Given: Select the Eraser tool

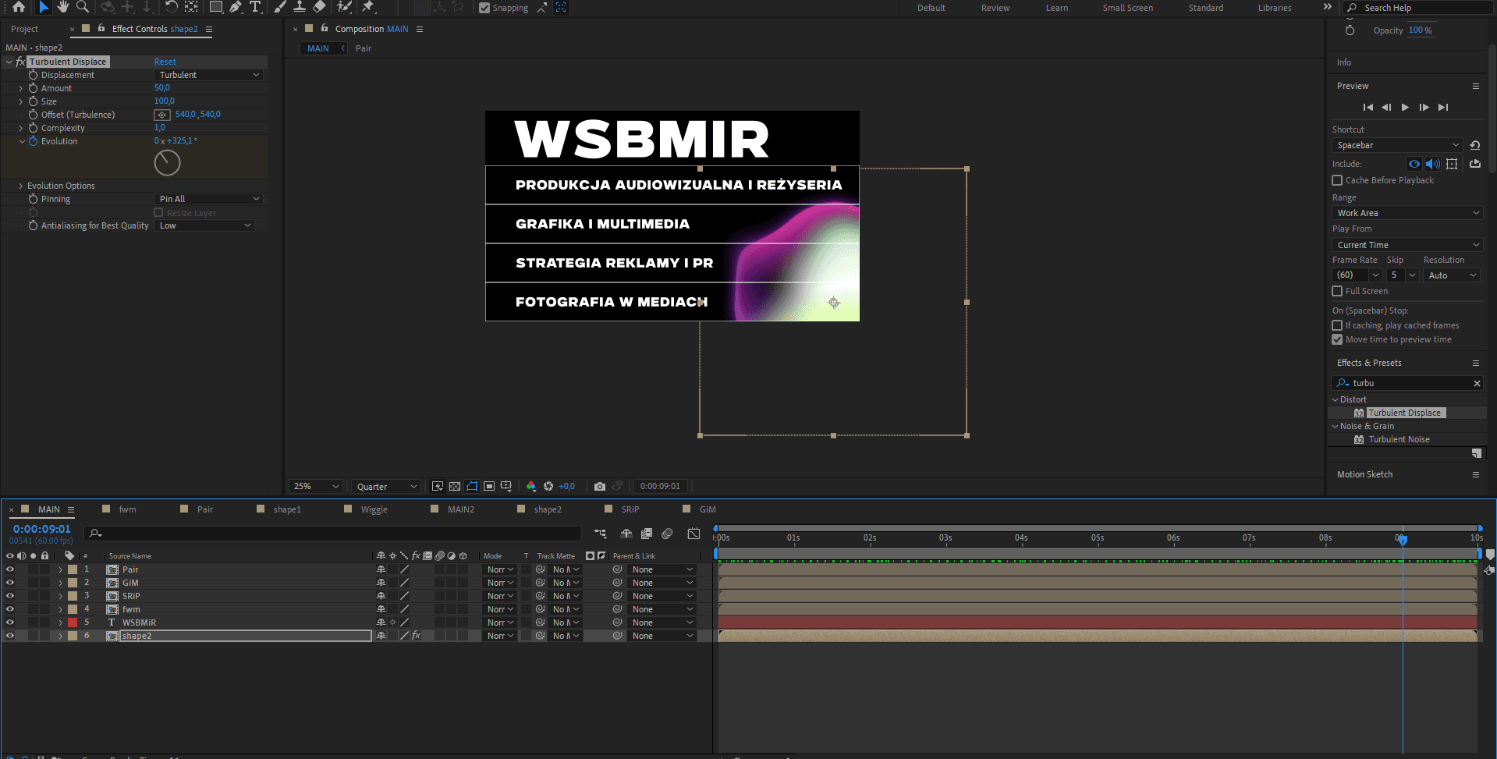Looking at the screenshot, I should coord(319,7).
